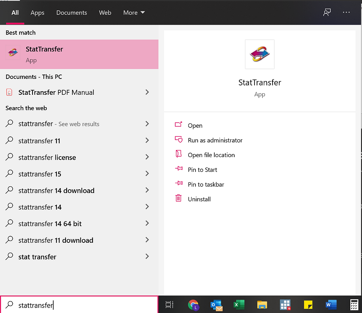Select the stattransfer 15 suggestion
This screenshot has width=362, height=313.
79,174
